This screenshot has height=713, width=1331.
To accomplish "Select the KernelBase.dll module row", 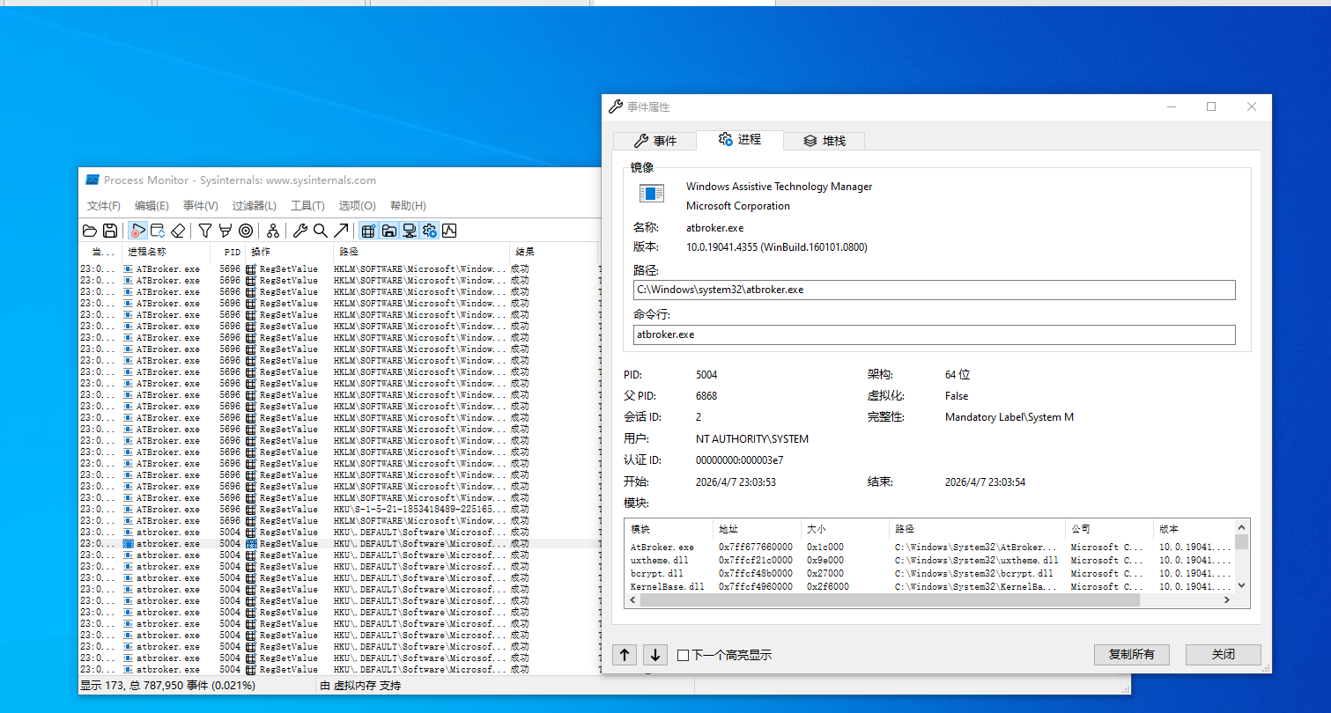I will click(x=929, y=586).
